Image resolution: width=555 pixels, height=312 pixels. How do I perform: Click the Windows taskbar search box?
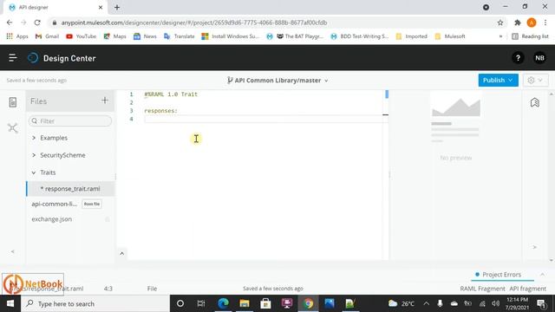[95, 303]
